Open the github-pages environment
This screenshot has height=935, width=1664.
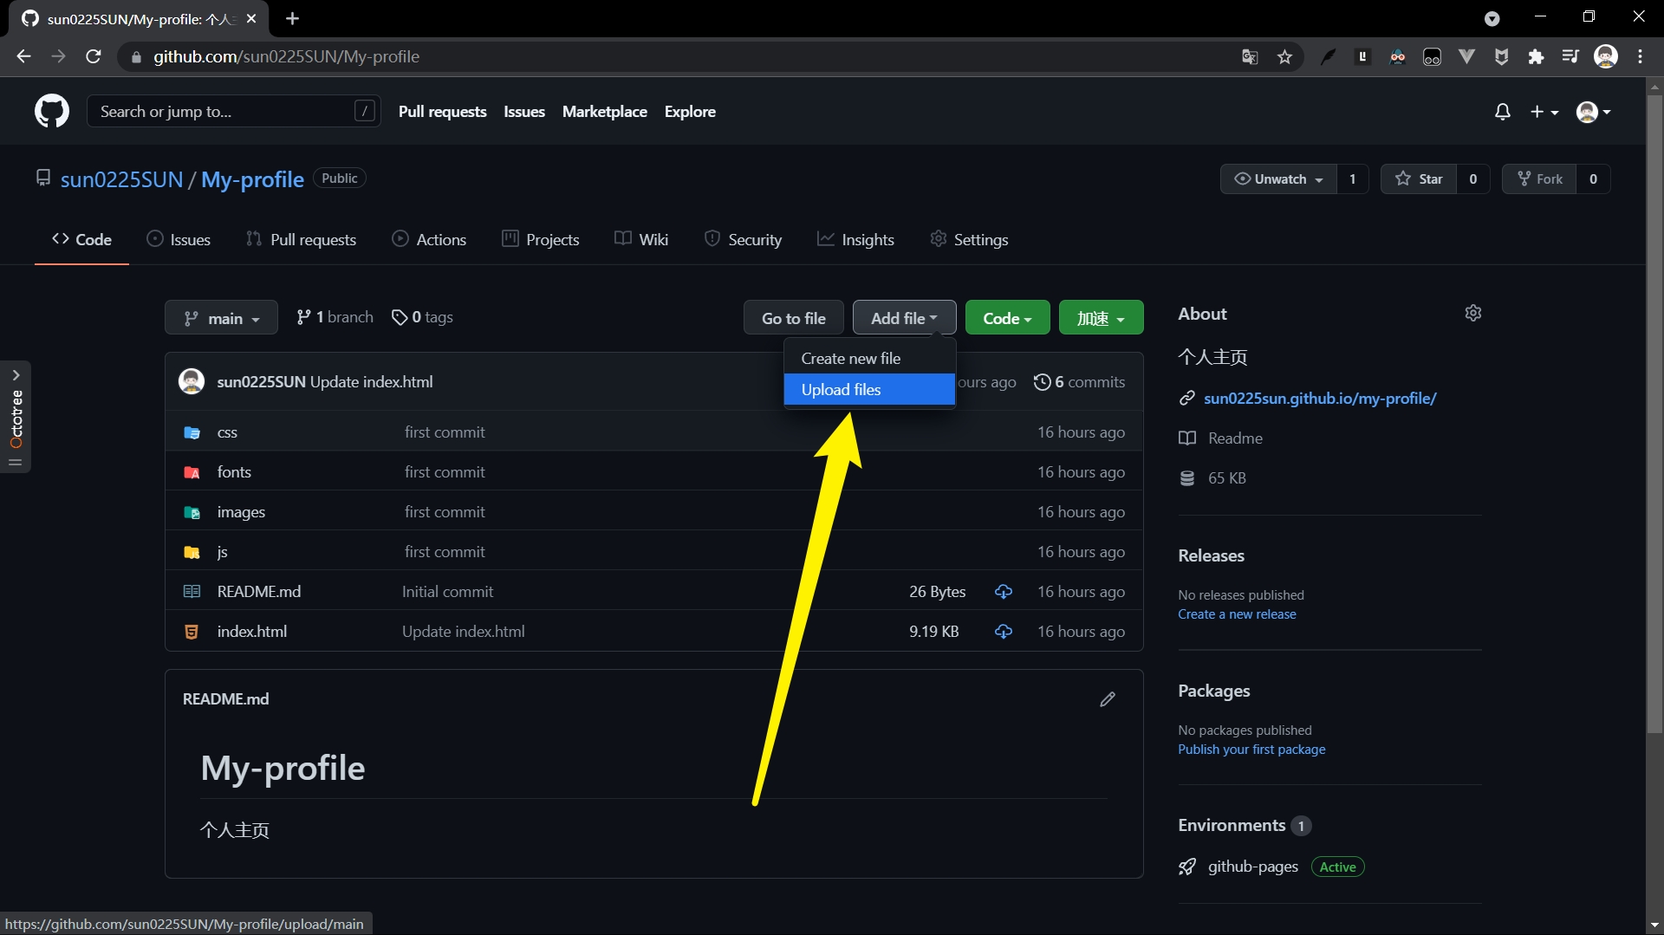pyautogui.click(x=1253, y=867)
